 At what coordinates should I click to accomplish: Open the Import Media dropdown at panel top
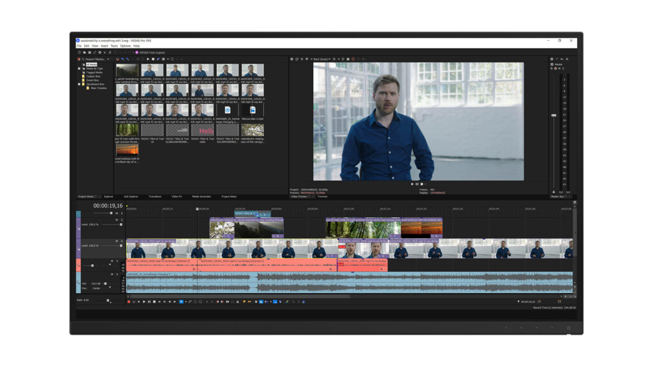(108, 59)
